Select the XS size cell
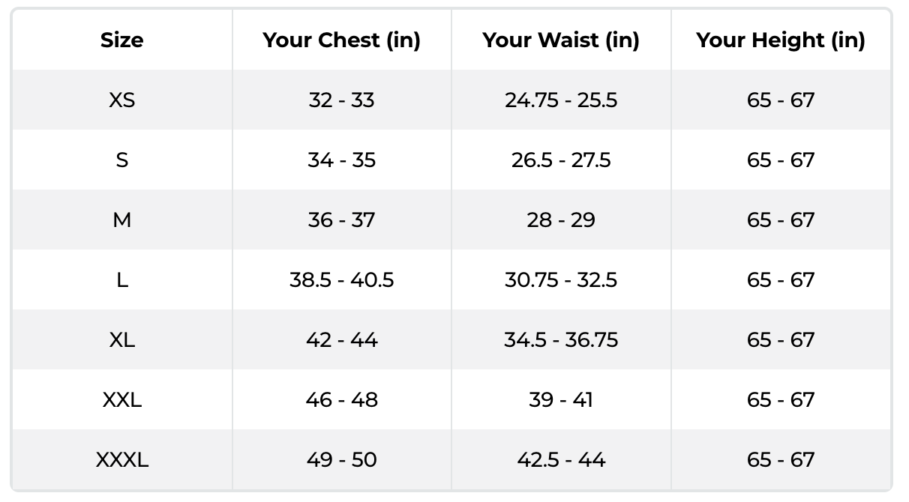909x502 pixels. tap(121, 100)
